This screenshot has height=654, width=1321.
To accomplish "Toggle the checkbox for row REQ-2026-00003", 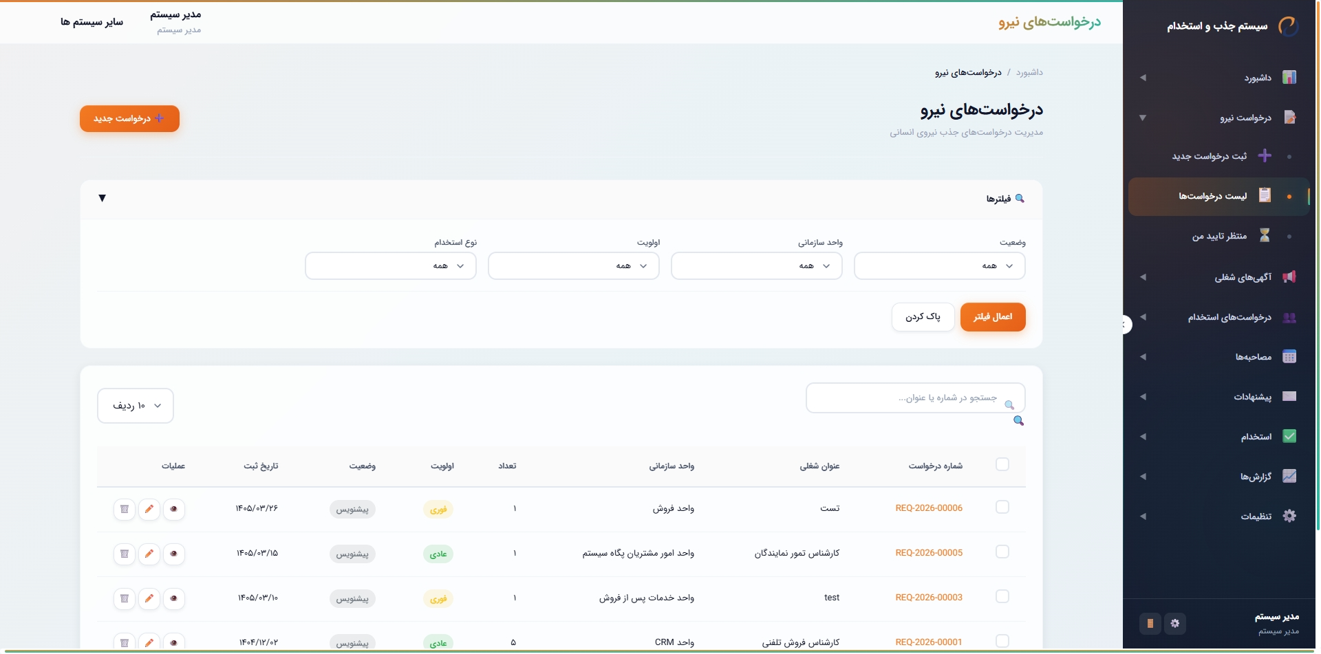I will pos(1002,597).
